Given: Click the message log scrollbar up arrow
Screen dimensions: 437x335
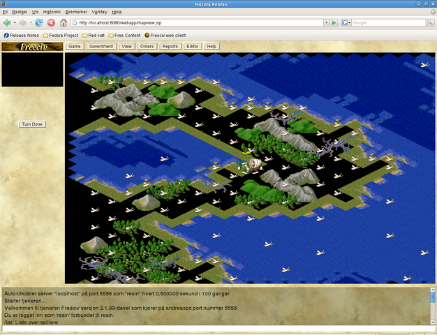Looking at the screenshot, I should pos(433,290).
